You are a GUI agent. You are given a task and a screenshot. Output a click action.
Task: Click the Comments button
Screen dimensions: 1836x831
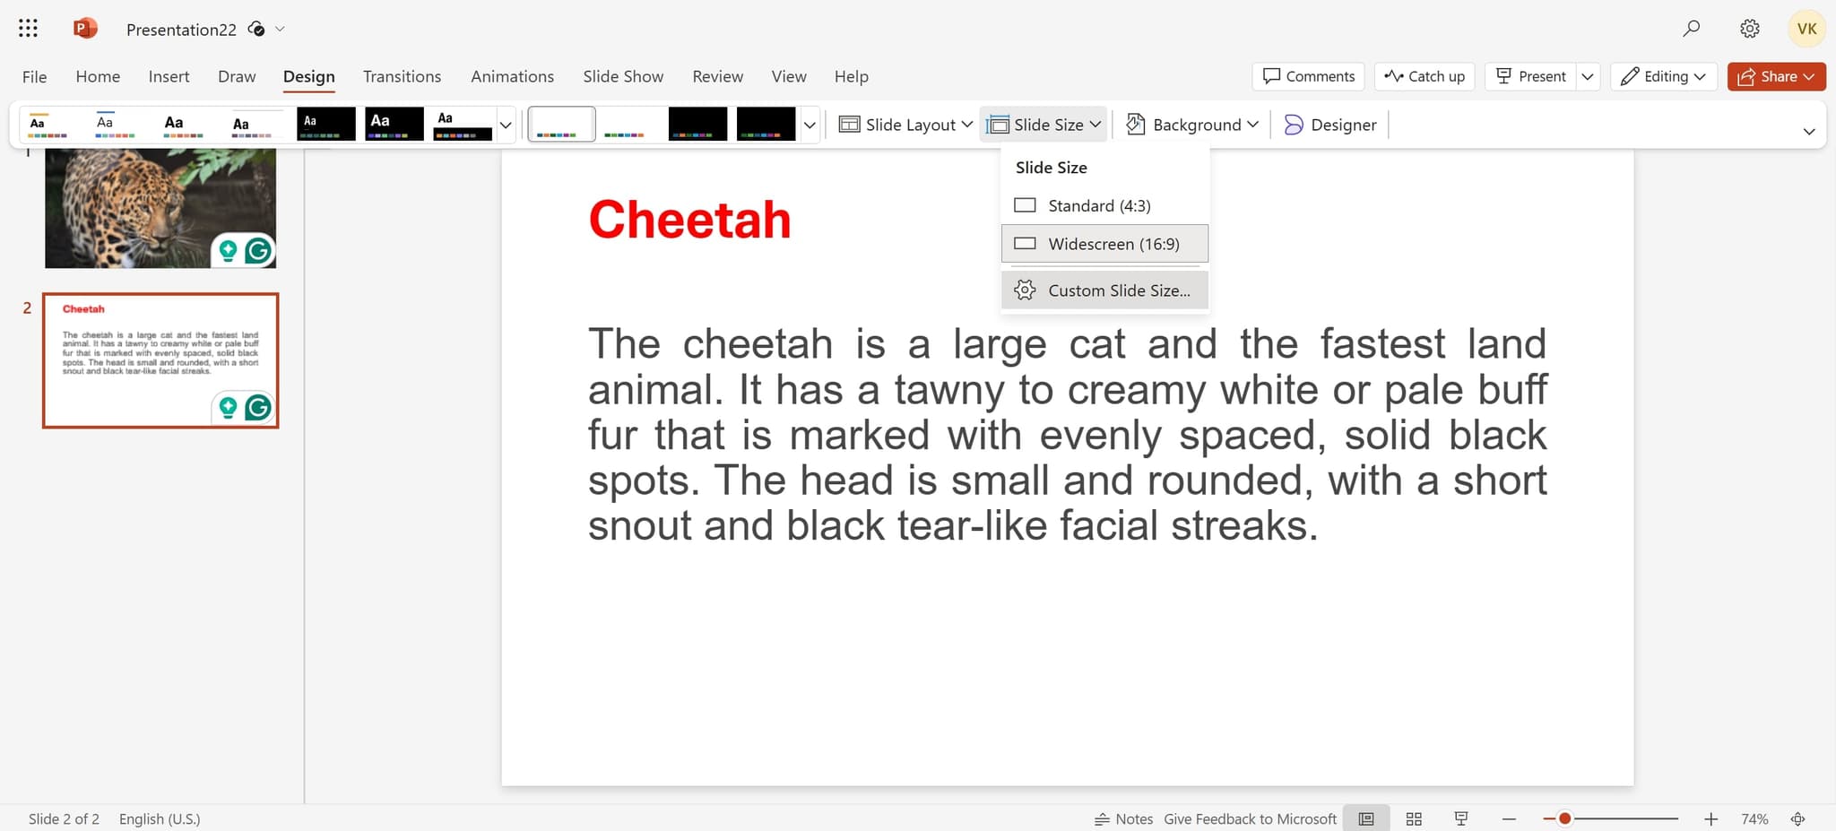tap(1308, 76)
